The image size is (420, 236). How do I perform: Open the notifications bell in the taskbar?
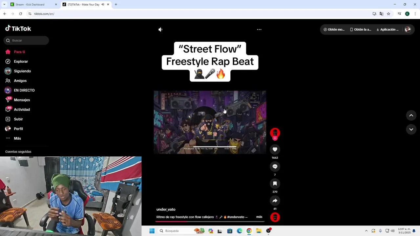(414, 231)
